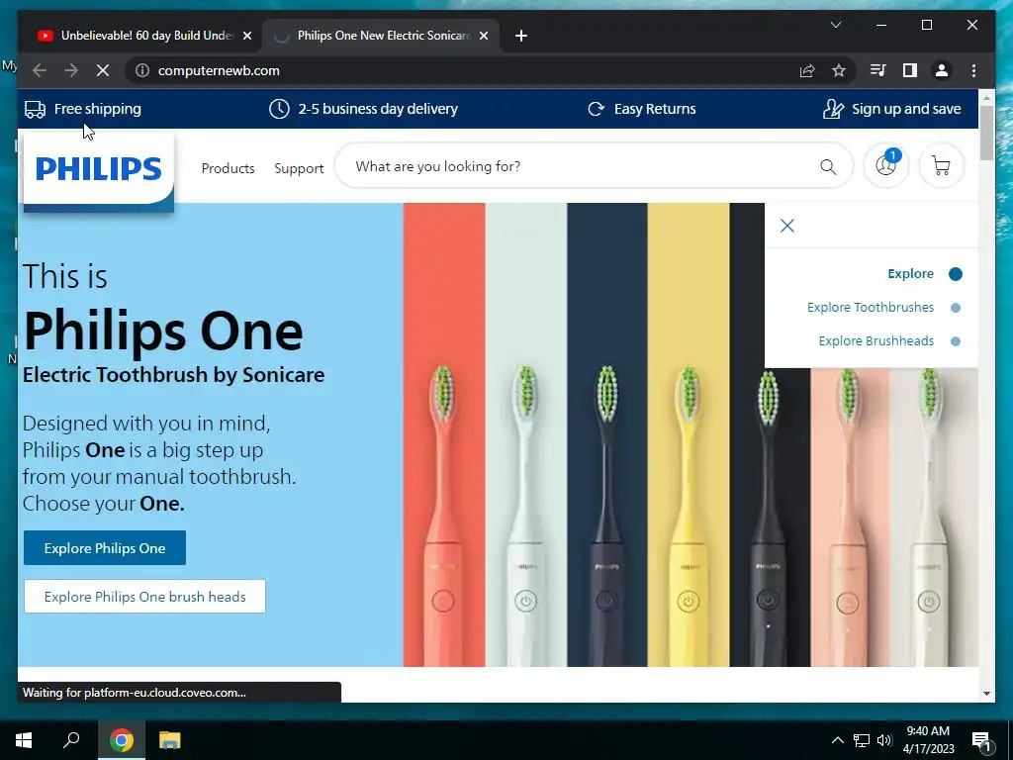
Task: Close the Explore side navigation panel
Action: point(786,226)
